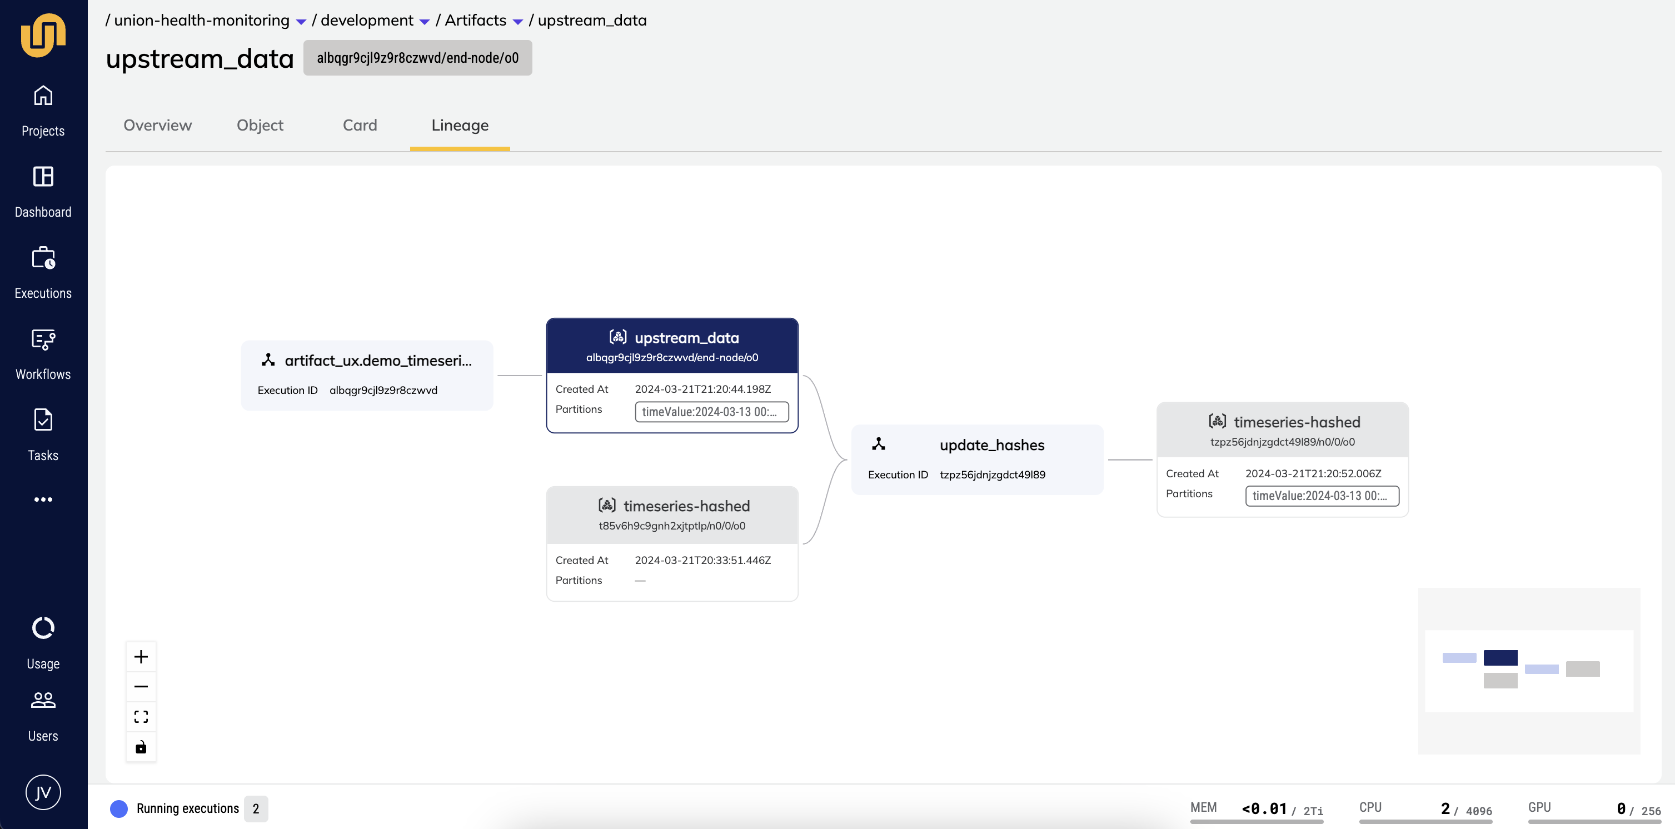Expand the Artifacts breadcrumb dropdown

coord(517,21)
